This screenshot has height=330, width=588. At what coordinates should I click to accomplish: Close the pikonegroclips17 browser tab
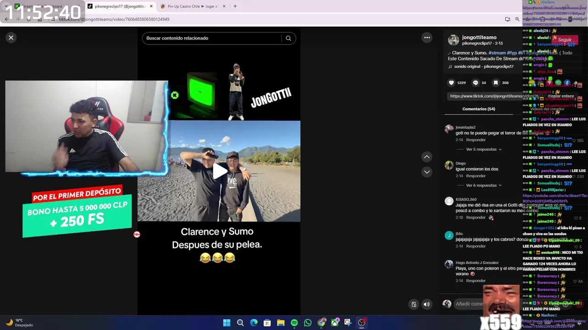point(151,6)
